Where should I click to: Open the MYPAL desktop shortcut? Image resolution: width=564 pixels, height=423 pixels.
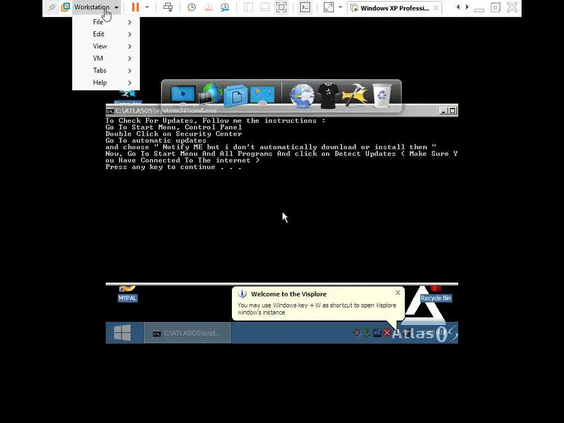[127, 294]
